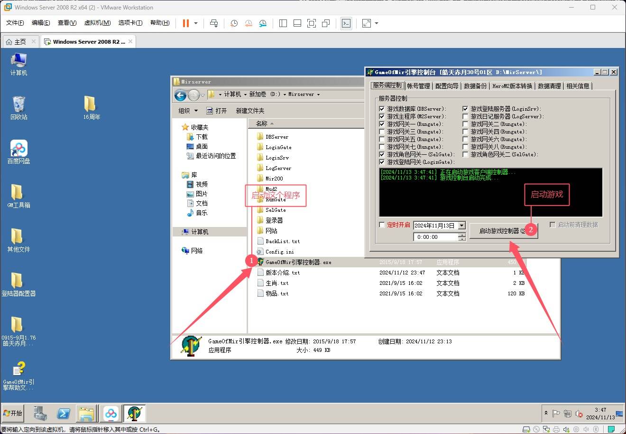Click the send Ctrl+Alt+Del toolbar icon
This screenshot has height=434, width=626.
[x=214, y=23]
